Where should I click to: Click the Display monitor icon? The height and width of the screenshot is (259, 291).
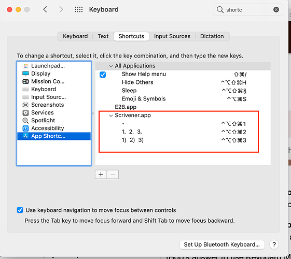25,74
